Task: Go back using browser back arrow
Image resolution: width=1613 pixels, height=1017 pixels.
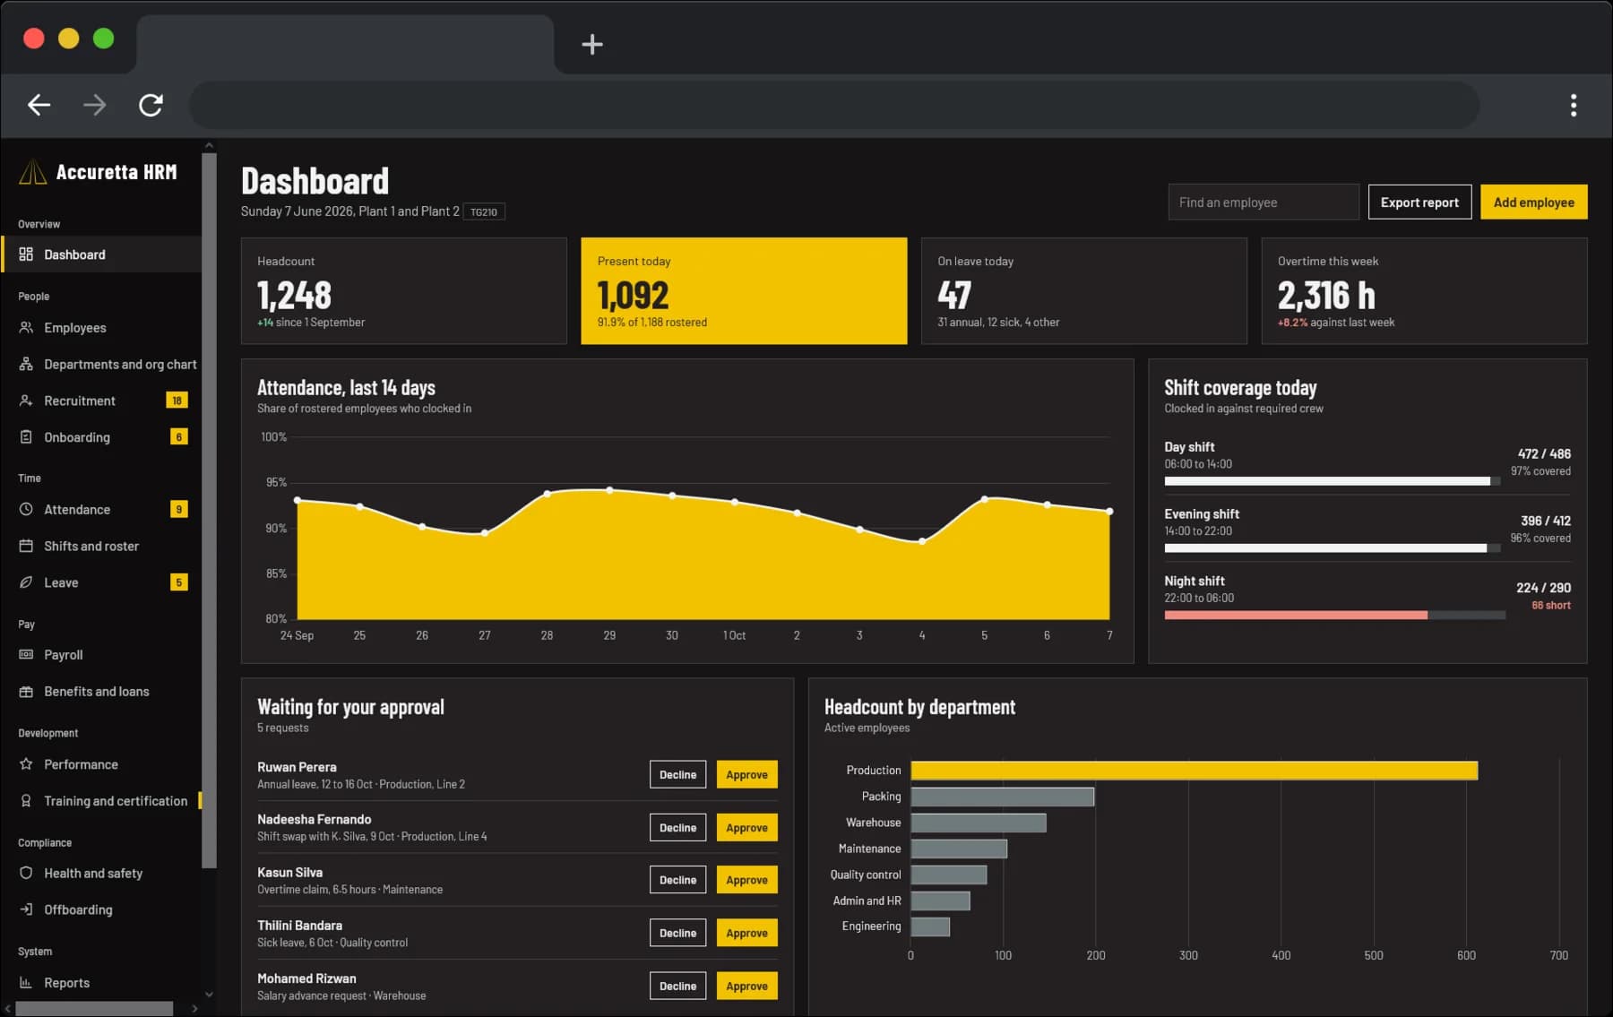Action: pos(39,105)
